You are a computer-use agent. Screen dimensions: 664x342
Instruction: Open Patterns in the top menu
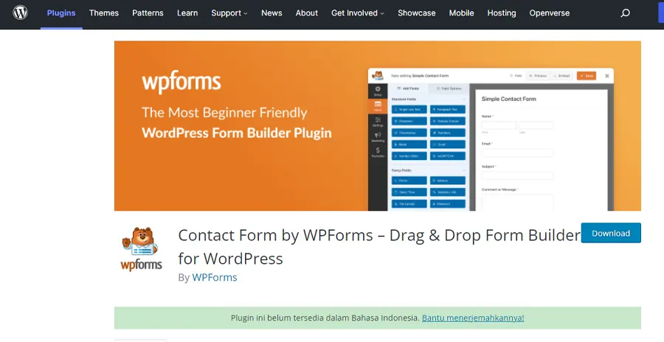pos(148,13)
